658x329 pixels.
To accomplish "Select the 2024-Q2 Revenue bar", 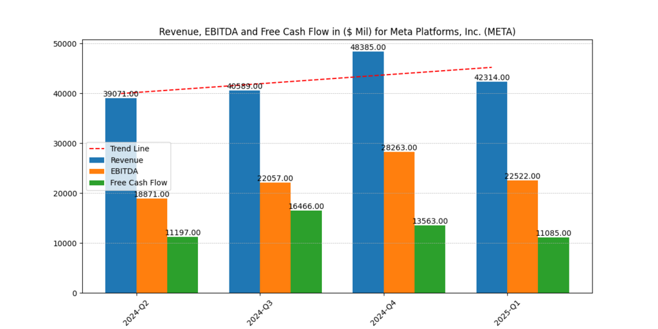I will 121,122.
